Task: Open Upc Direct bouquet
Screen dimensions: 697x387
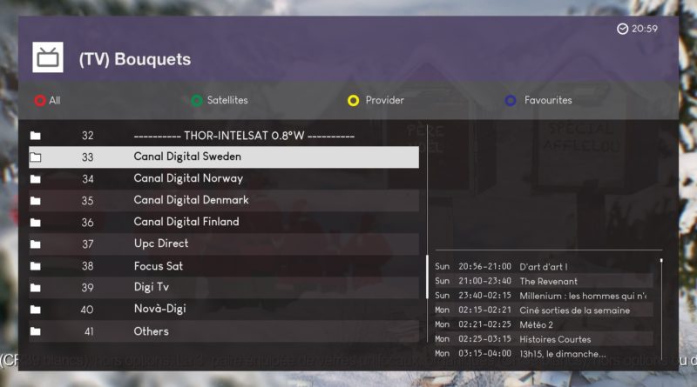Action: coord(224,244)
